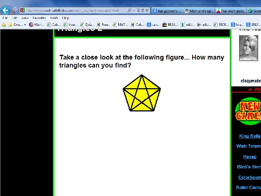Expand the 'Croe...' folder dropdown arrow

[25, 25]
